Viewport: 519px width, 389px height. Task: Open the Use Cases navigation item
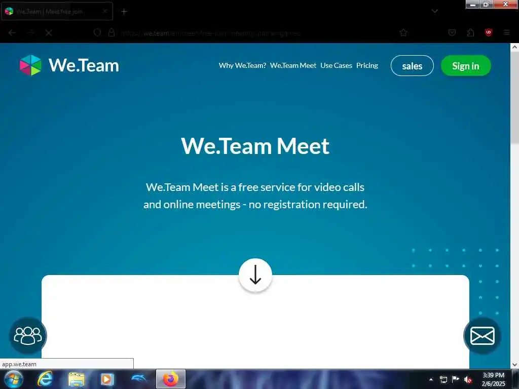point(336,65)
